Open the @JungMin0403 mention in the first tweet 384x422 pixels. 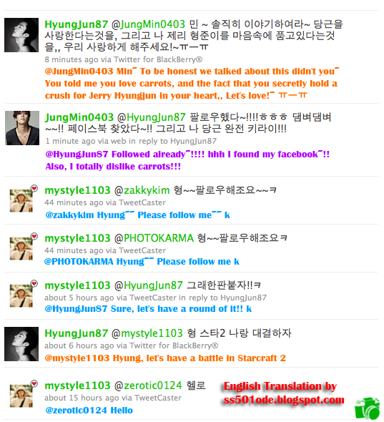coord(148,24)
